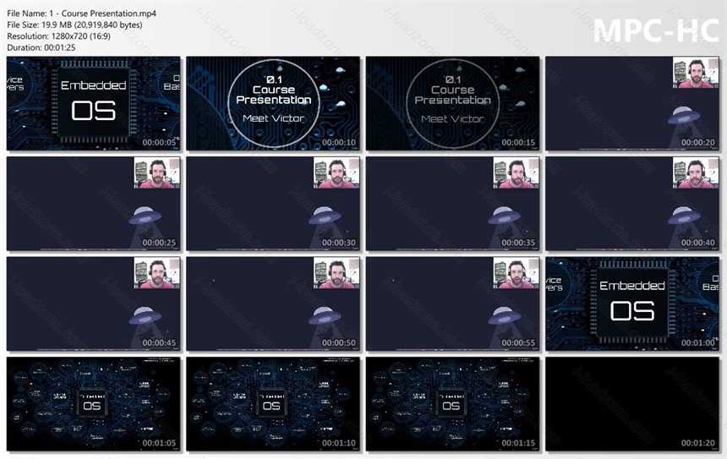Click the thumbnail timestamped 00:00:45
Image resolution: width=727 pixels, height=459 pixels.
tap(93, 303)
